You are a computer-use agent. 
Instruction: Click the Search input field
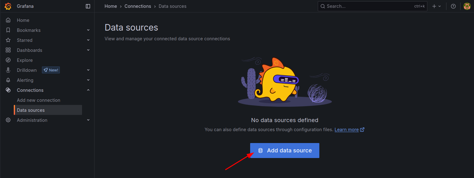(369, 6)
